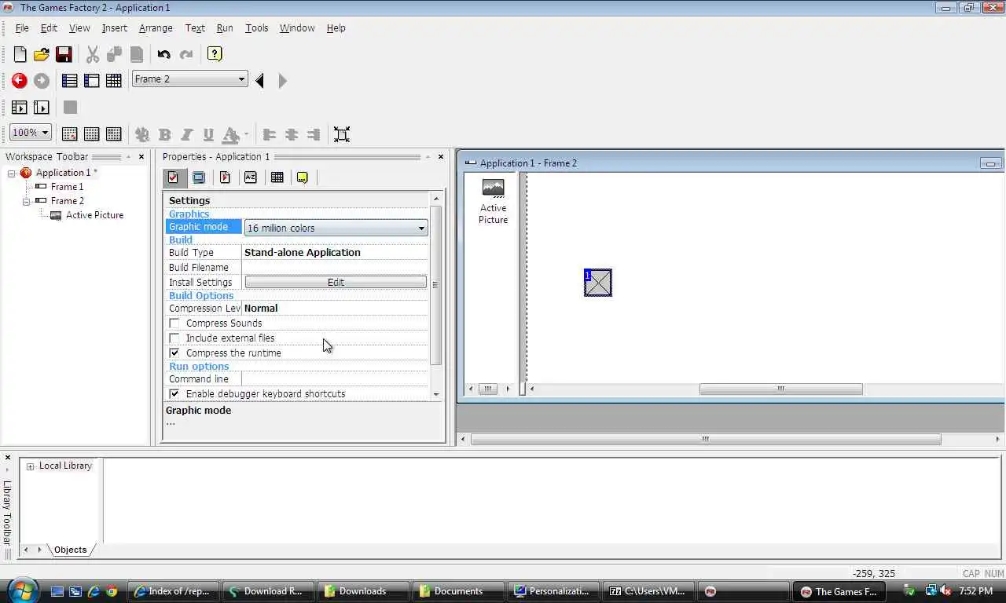Uncheck Compress the runtime
This screenshot has height=603, width=1006.
tap(174, 353)
